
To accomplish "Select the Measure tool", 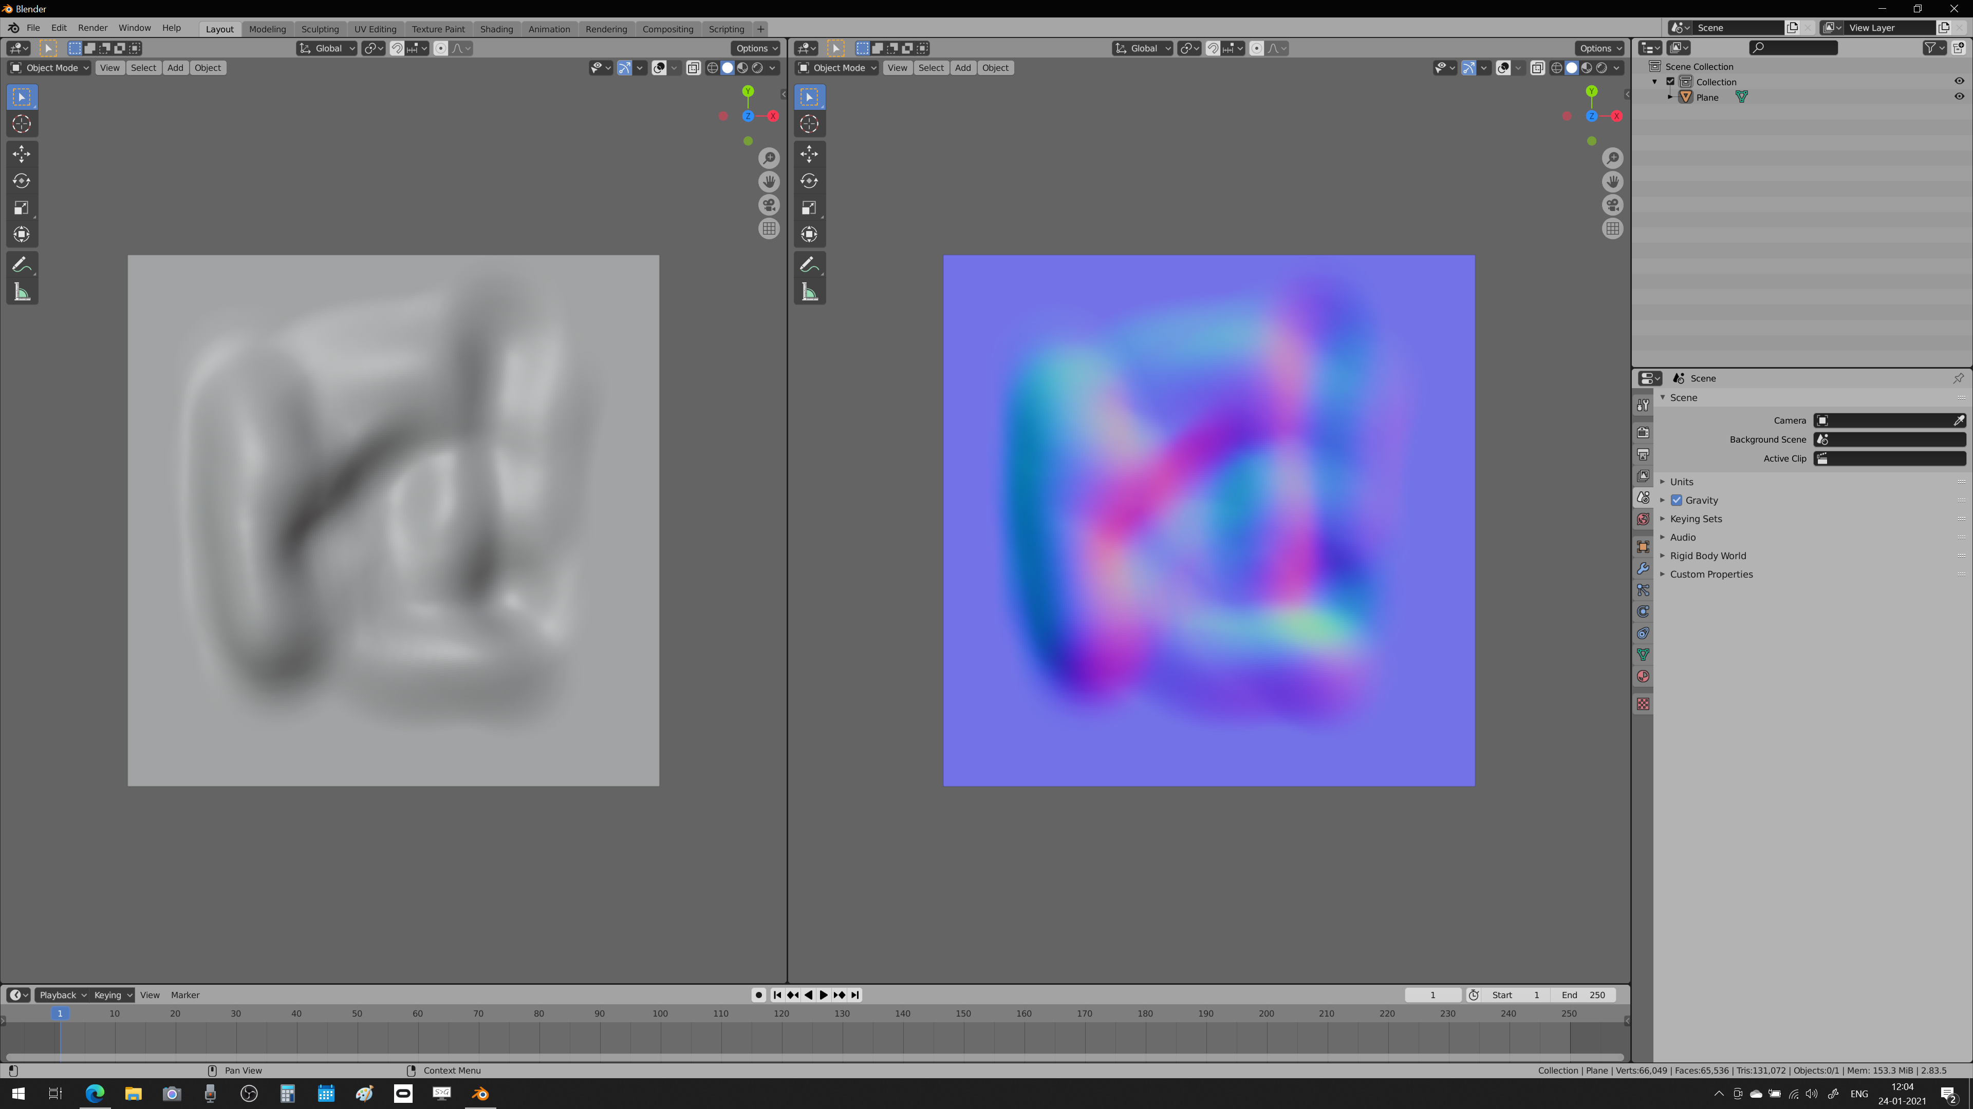I will 22,291.
